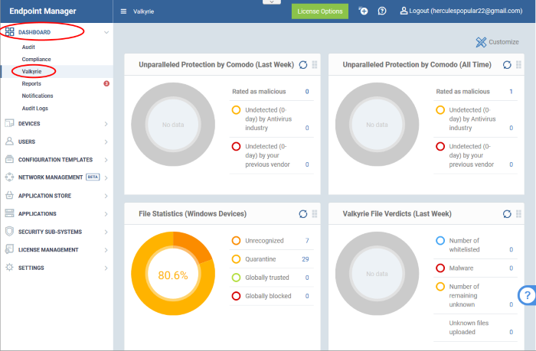The width and height of the screenshot is (536, 351).
Task: Click the License Management icon in sidebar
Action: [x=9, y=249]
